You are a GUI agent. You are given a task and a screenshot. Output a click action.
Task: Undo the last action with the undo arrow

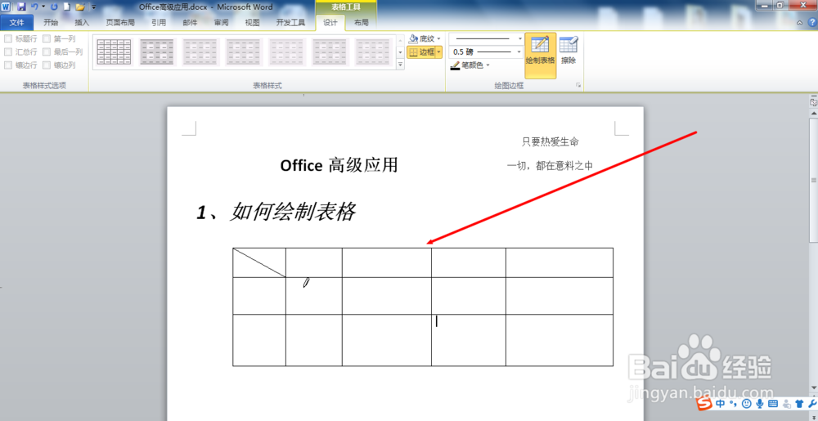[x=34, y=7]
